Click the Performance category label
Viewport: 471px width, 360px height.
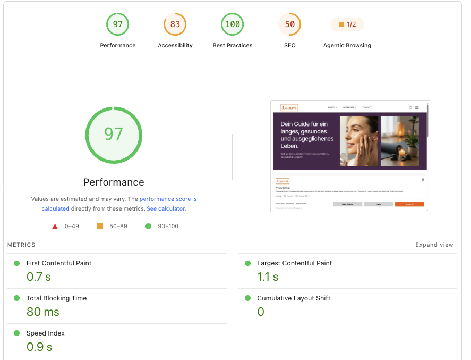118,45
